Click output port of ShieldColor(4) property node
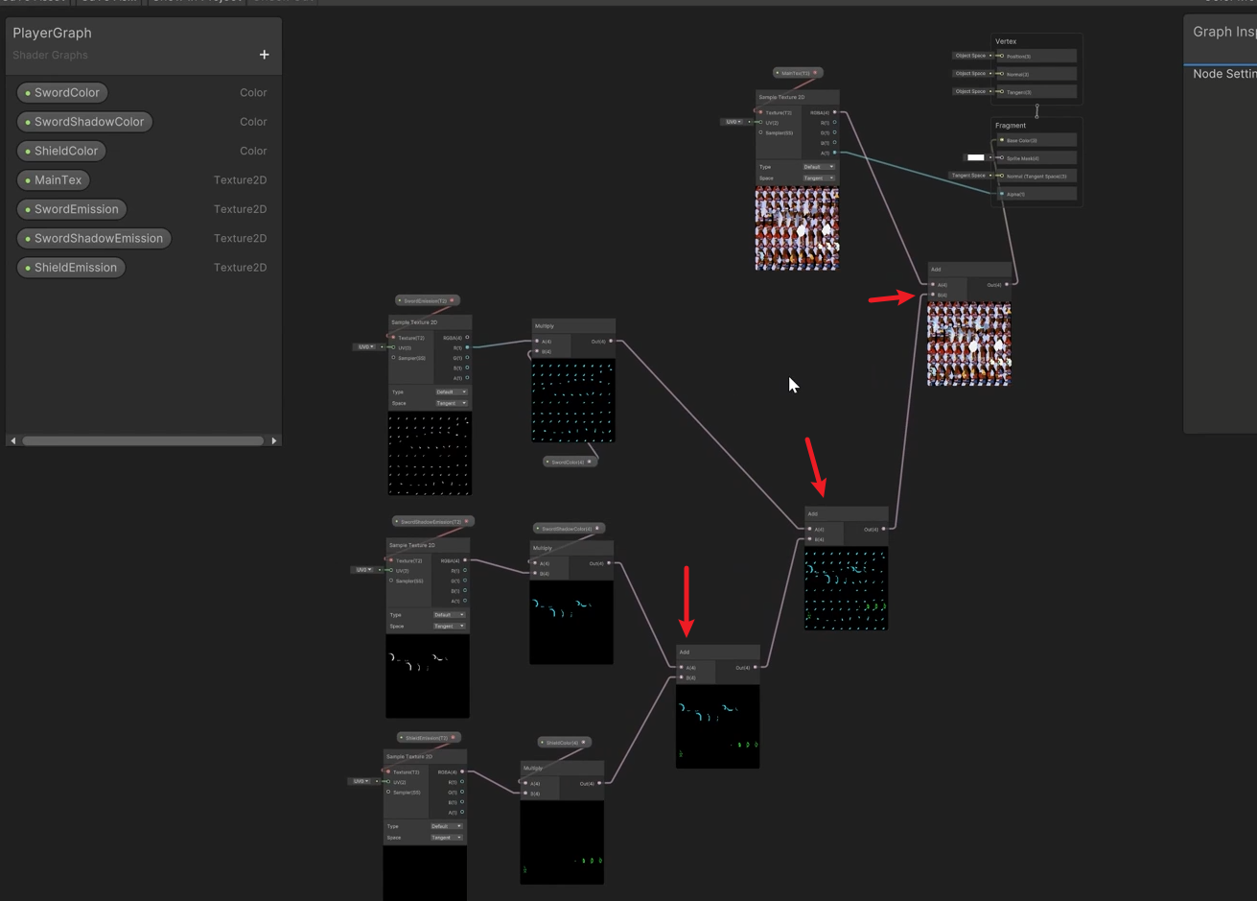 pyautogui.click(x=583, y=742)
